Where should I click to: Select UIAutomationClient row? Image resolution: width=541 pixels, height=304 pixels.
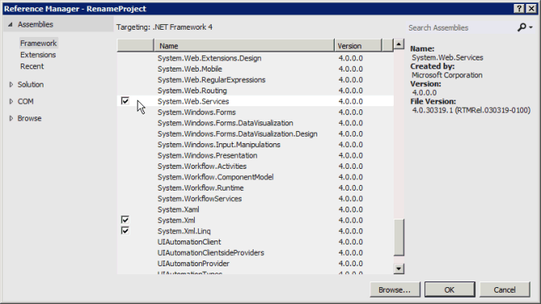[255, 241]
